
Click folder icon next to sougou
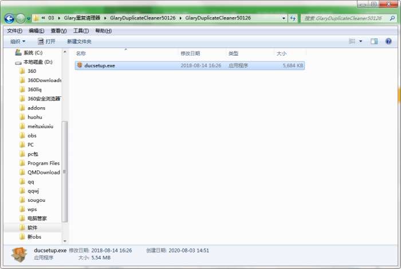[22, 200]
